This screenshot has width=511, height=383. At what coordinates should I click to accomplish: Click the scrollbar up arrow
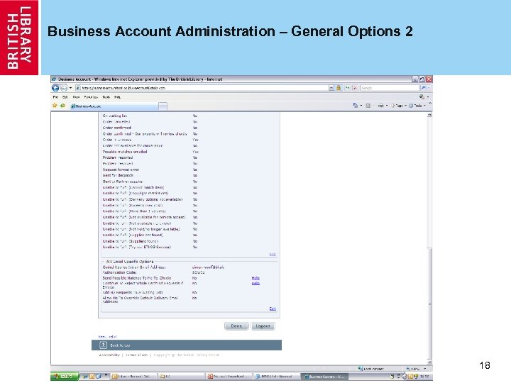pyautogui.click(x=429, y=115)
